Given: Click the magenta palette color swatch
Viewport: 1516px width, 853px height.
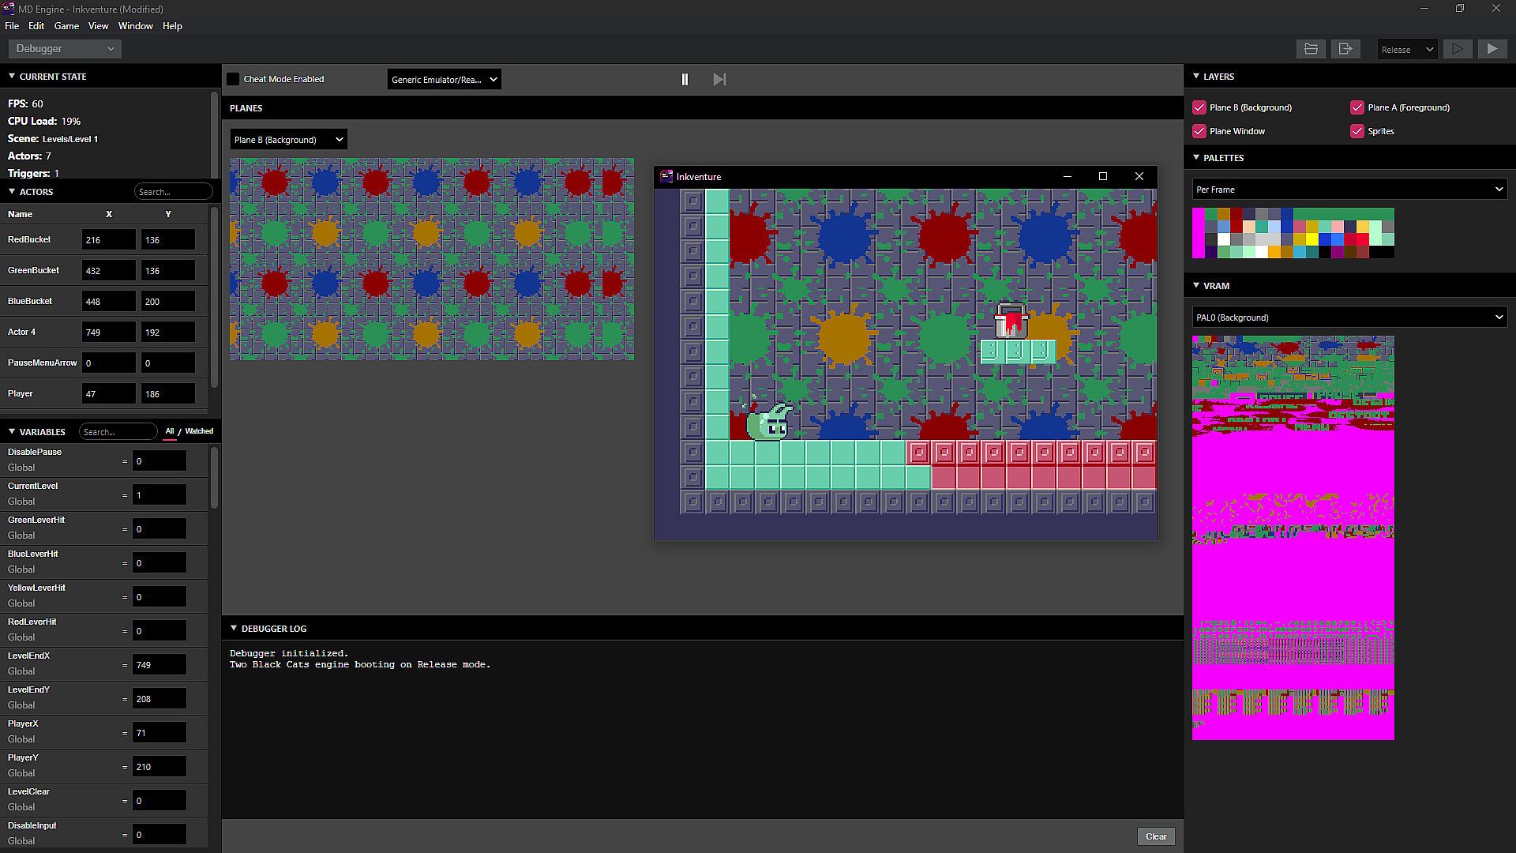Looking at the screenshot, I should [x=1198, y=232].
